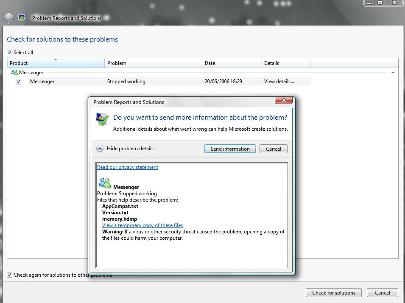The width and height of the screenshot is (405, 303).
Task: Toggle Check again for solutions checkbox
Action: click(x=10, y=275)
